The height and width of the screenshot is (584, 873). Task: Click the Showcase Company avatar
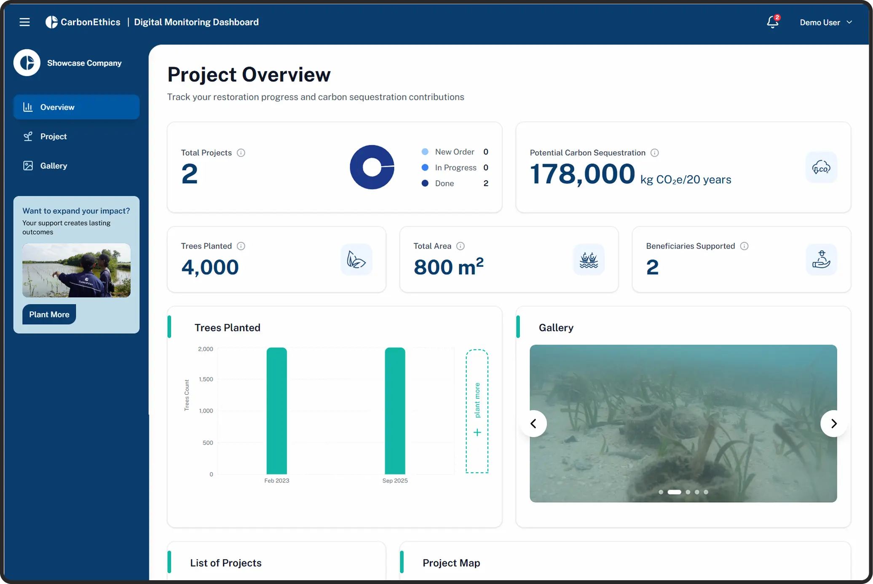[x=27, y=63]
